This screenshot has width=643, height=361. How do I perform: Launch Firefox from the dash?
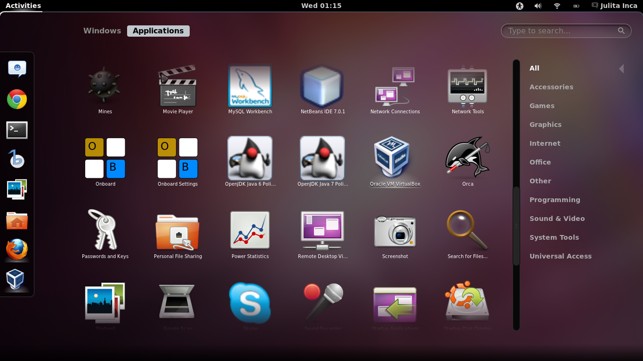click(17, 250)
